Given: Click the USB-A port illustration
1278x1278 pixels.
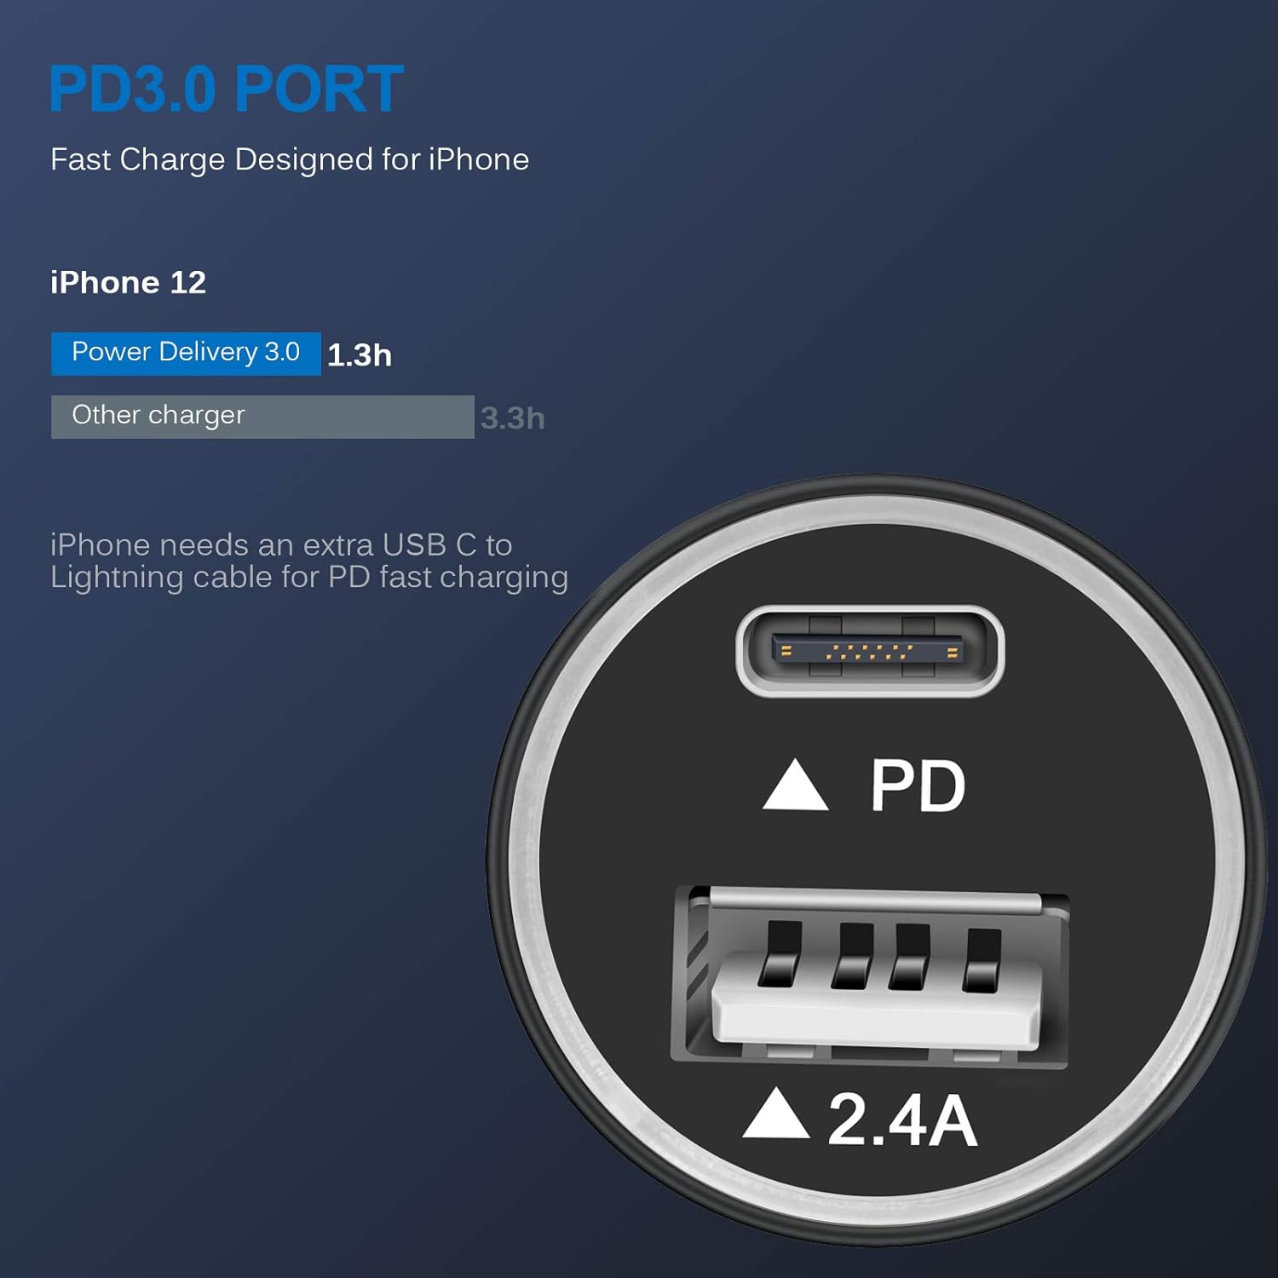Looking at the screenshot, I should coord(871,976).
